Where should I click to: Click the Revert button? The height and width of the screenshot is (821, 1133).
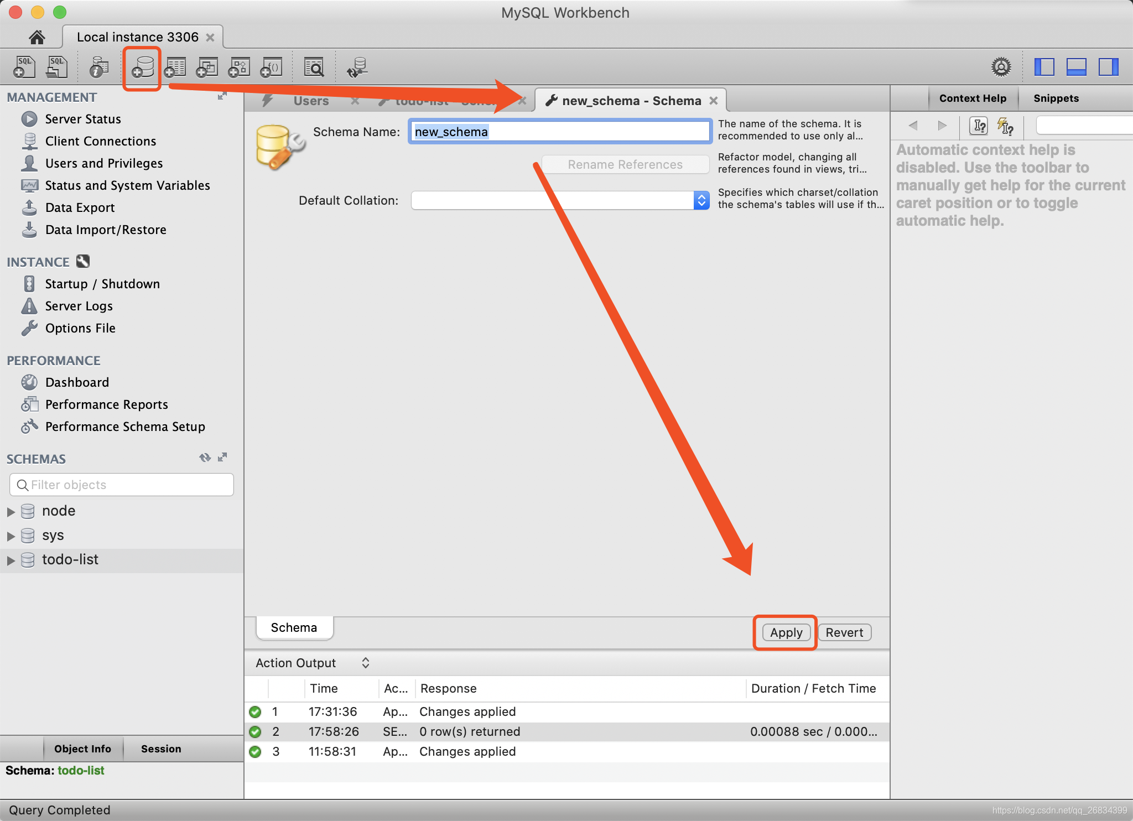coord(844,632)
